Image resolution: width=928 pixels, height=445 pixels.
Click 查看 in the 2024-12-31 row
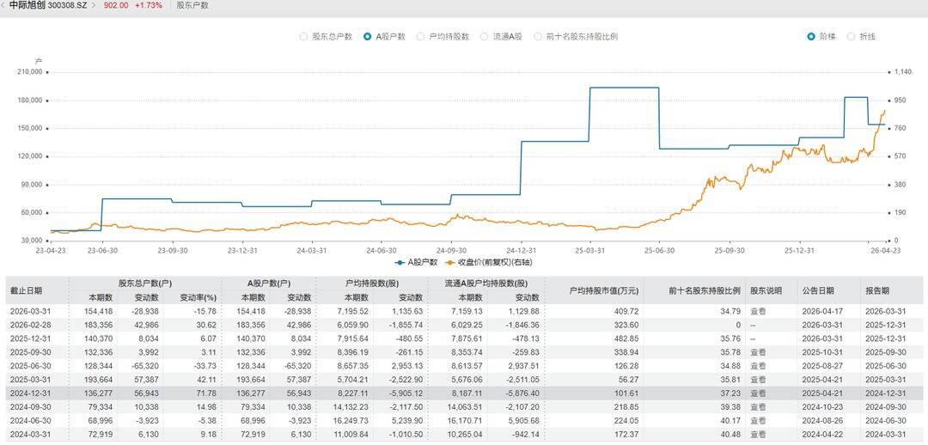point(757,393)
